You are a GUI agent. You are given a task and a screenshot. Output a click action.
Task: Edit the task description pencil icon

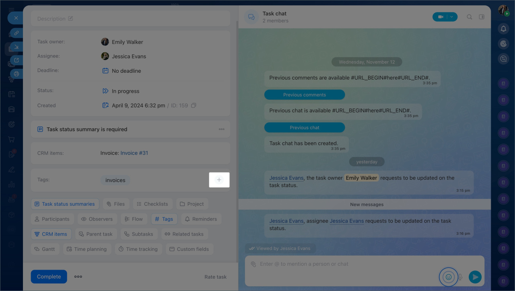pyautogui.click(x=71, y=18)
